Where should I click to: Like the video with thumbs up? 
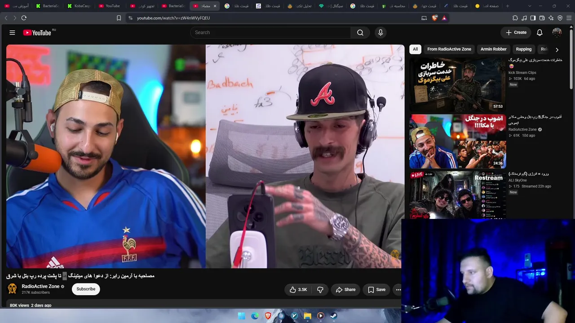(298, 290)
